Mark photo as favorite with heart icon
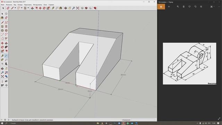This screenshot has height=125, width=222. (x=189, y=7)
